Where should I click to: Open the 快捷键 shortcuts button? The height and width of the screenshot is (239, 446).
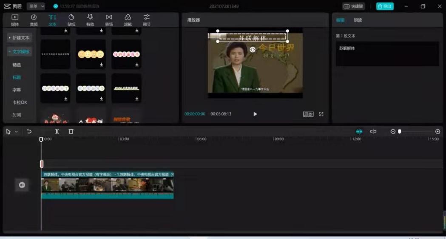[x=353, y=6]
